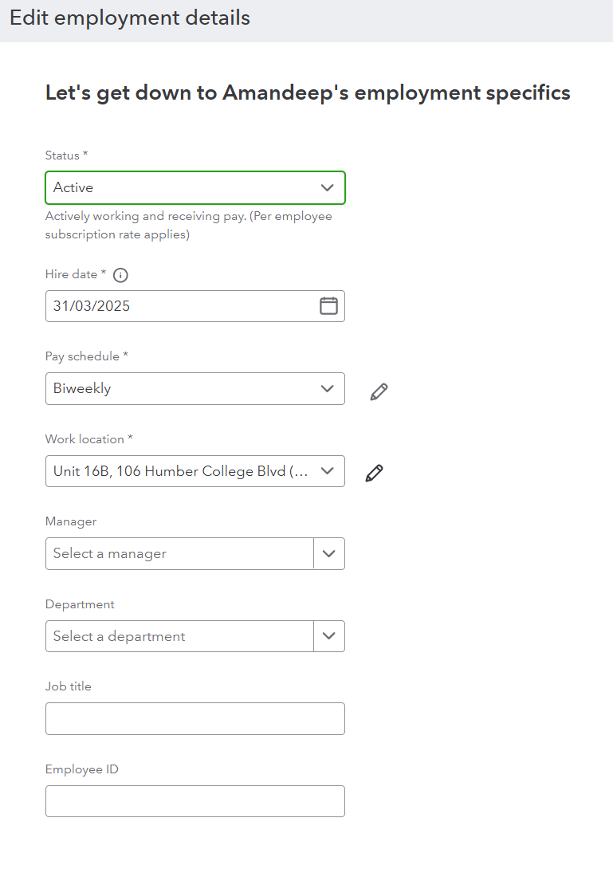Image resolution: width=613 pixels, height=869 pixels.
Task: Open the calendar date picker icon
Action: [x=328, y=306]
